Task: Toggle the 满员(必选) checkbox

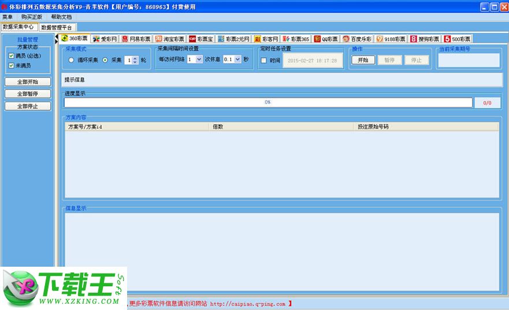Action: (12, 56)
